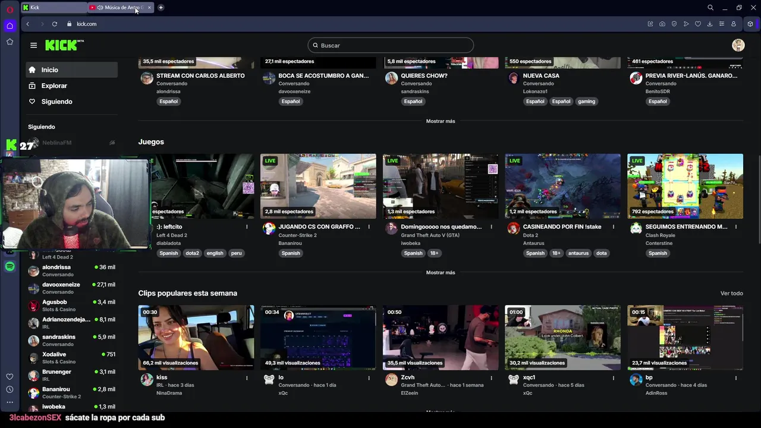Switch to the Kick tab

54,8
